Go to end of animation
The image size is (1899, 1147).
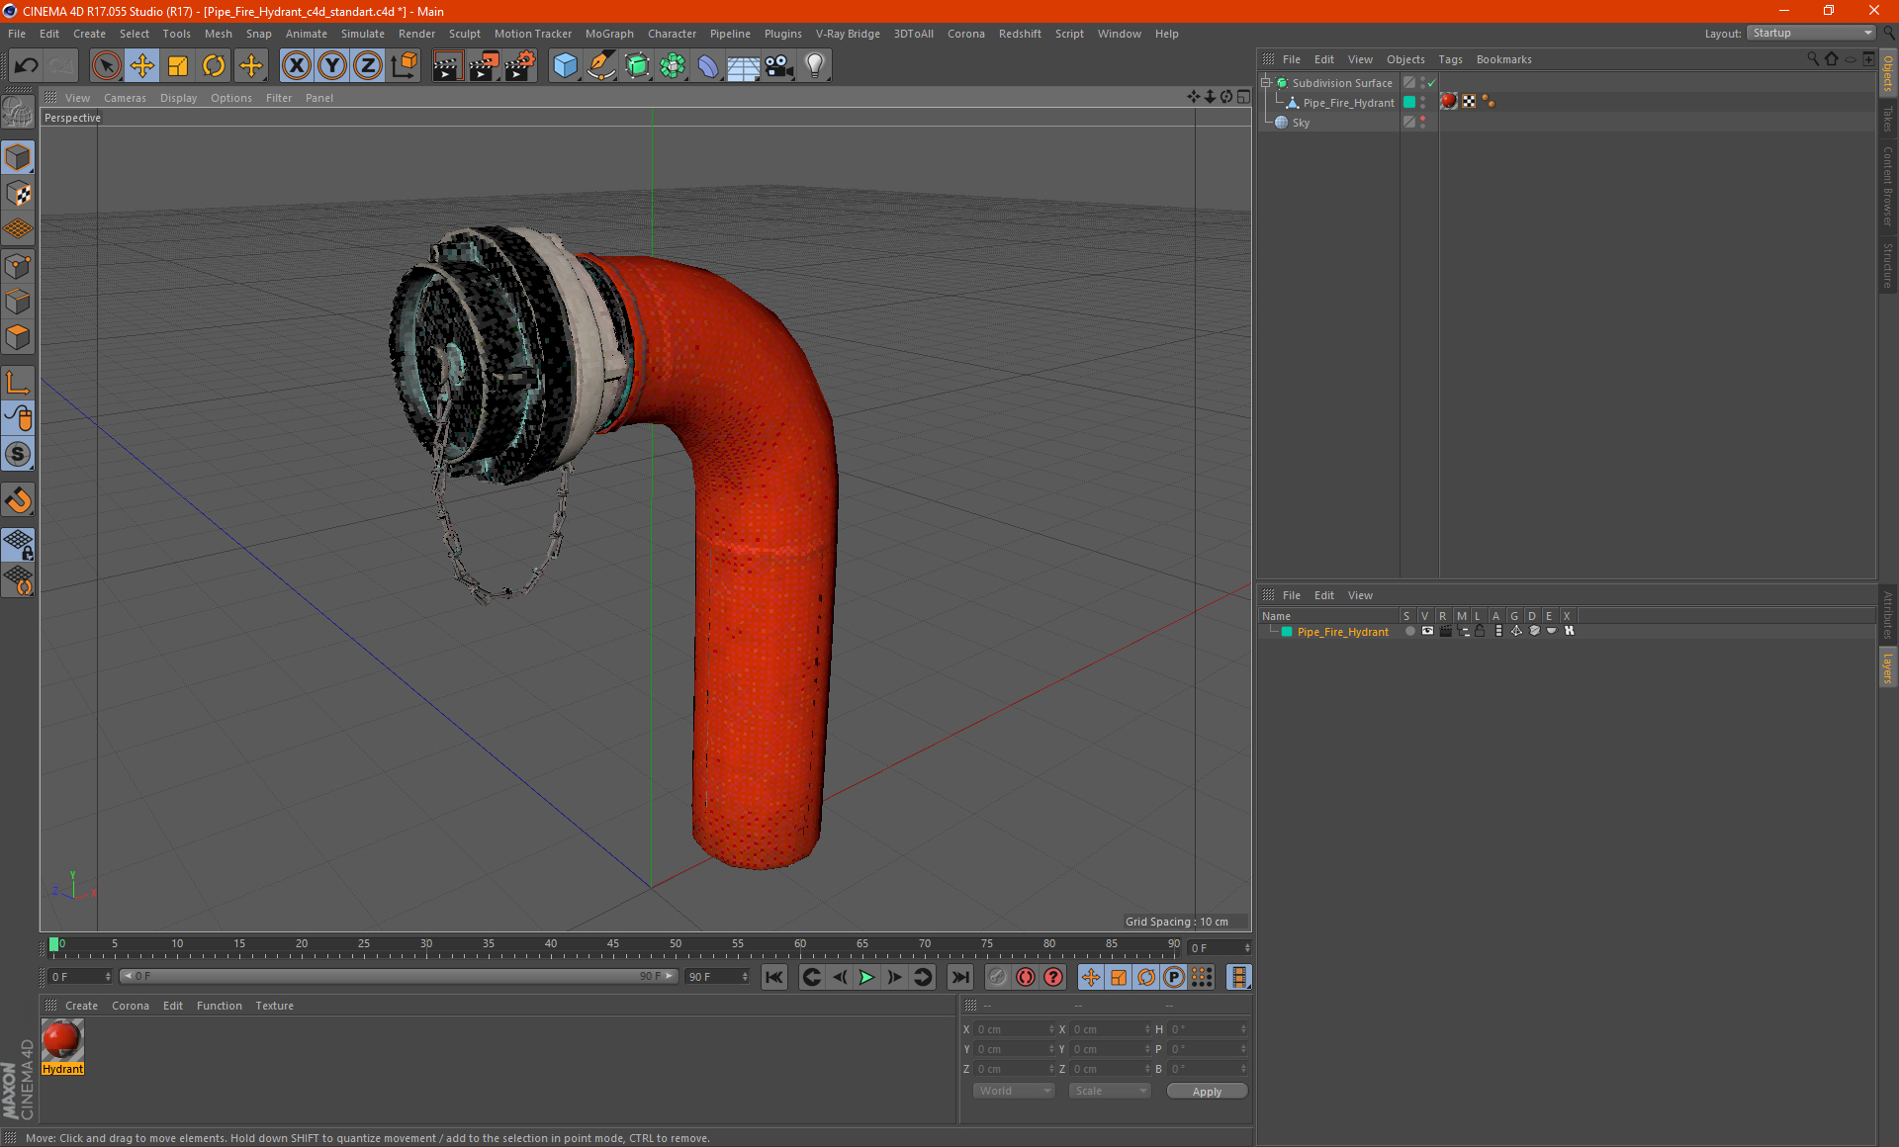pyautogui.click(x=959, y=977)
